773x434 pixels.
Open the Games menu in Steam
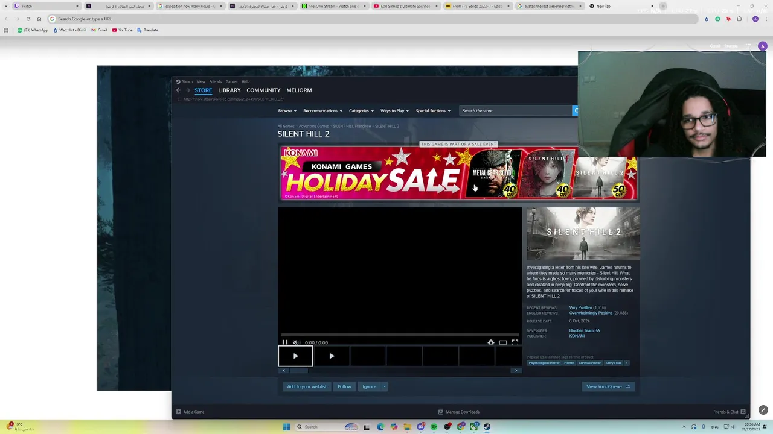tap(231, 81)
